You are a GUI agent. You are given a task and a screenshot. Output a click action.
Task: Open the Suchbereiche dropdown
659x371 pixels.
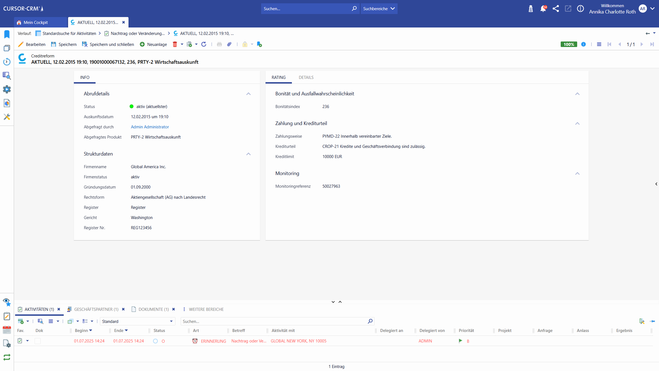(379, 9)
